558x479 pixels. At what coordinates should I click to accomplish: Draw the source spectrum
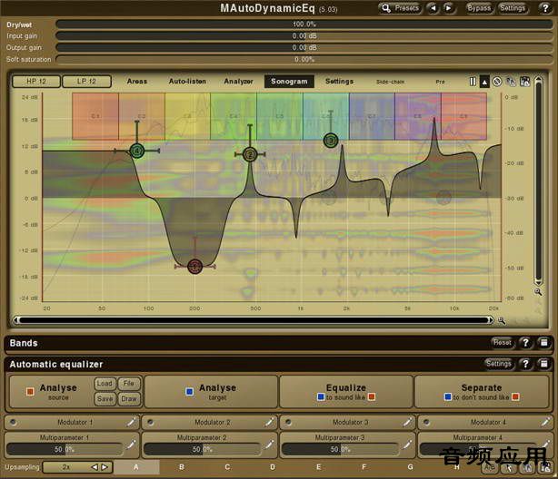128,398
